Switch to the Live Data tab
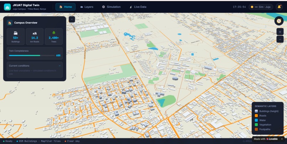This screenshot has width=287, height=144. click(138, 7)
